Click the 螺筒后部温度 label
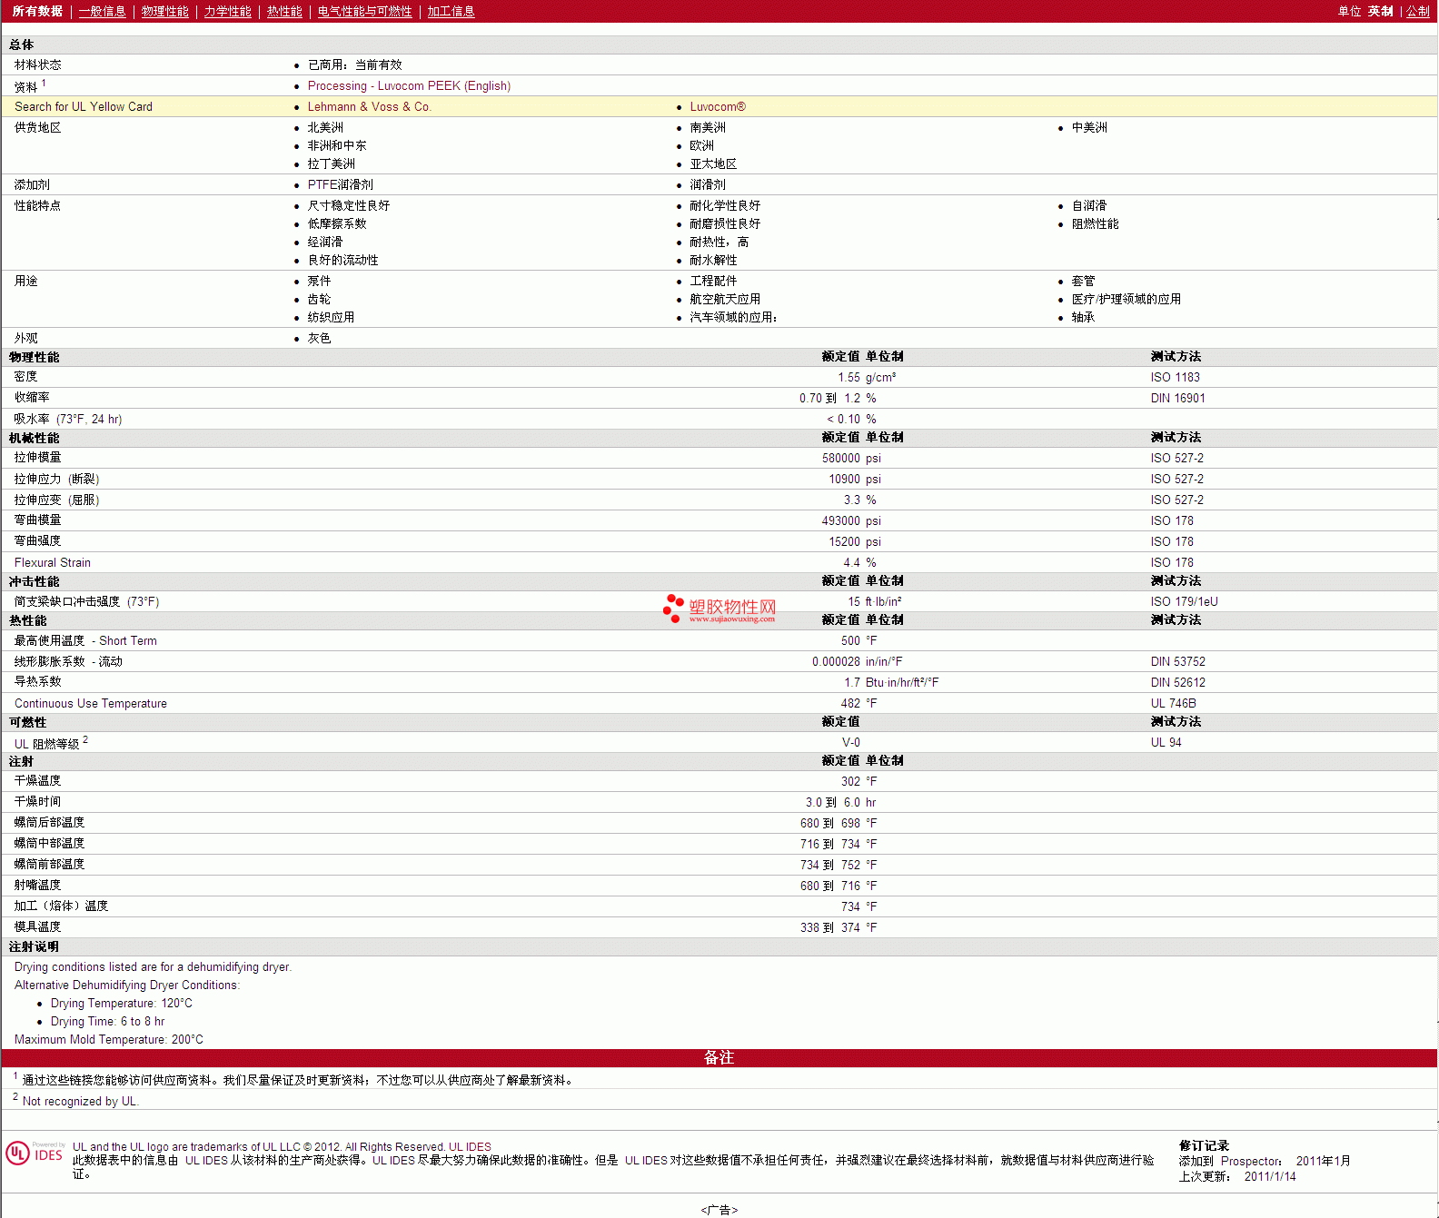The height and width of the screenshot is (1218, 1439). (49, 823)
